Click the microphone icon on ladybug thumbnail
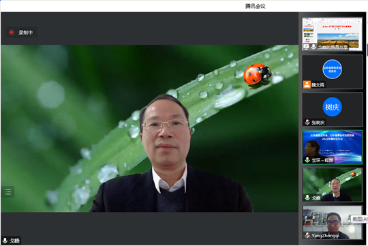The image size is (368, 246). click(307, 198)
